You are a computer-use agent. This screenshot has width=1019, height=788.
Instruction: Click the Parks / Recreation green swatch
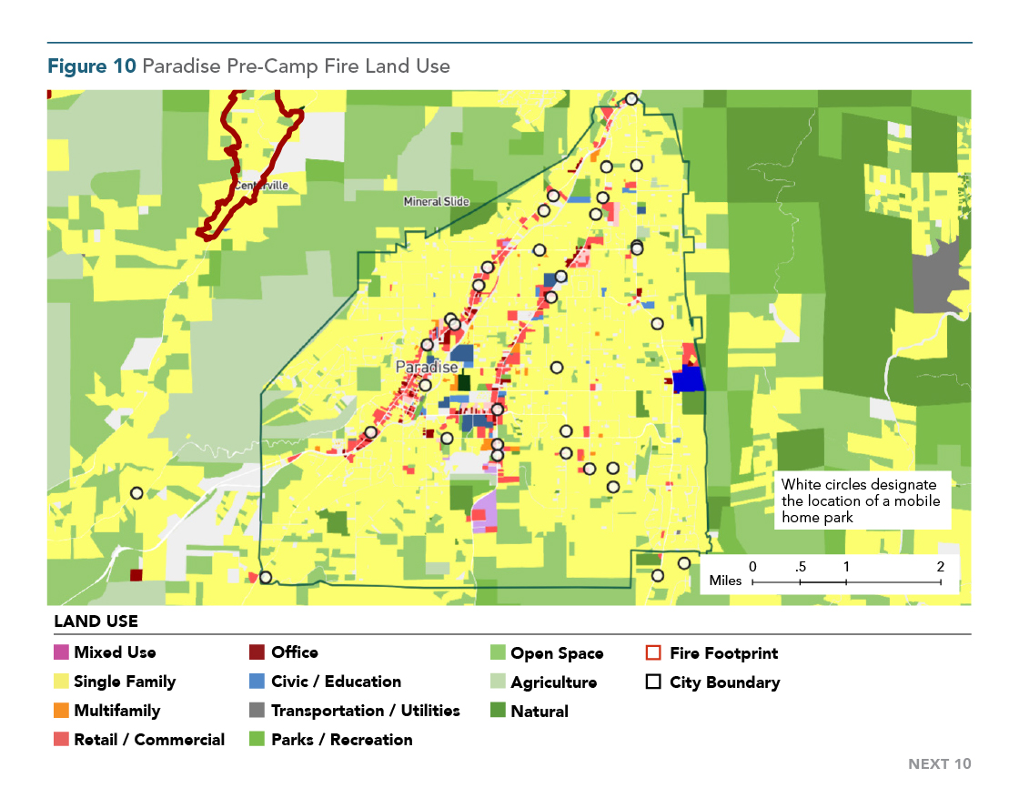click(x=257, y=739)
